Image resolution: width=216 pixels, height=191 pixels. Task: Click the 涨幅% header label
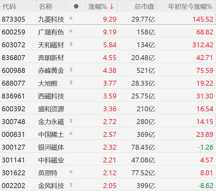click(x=97, y=7)
